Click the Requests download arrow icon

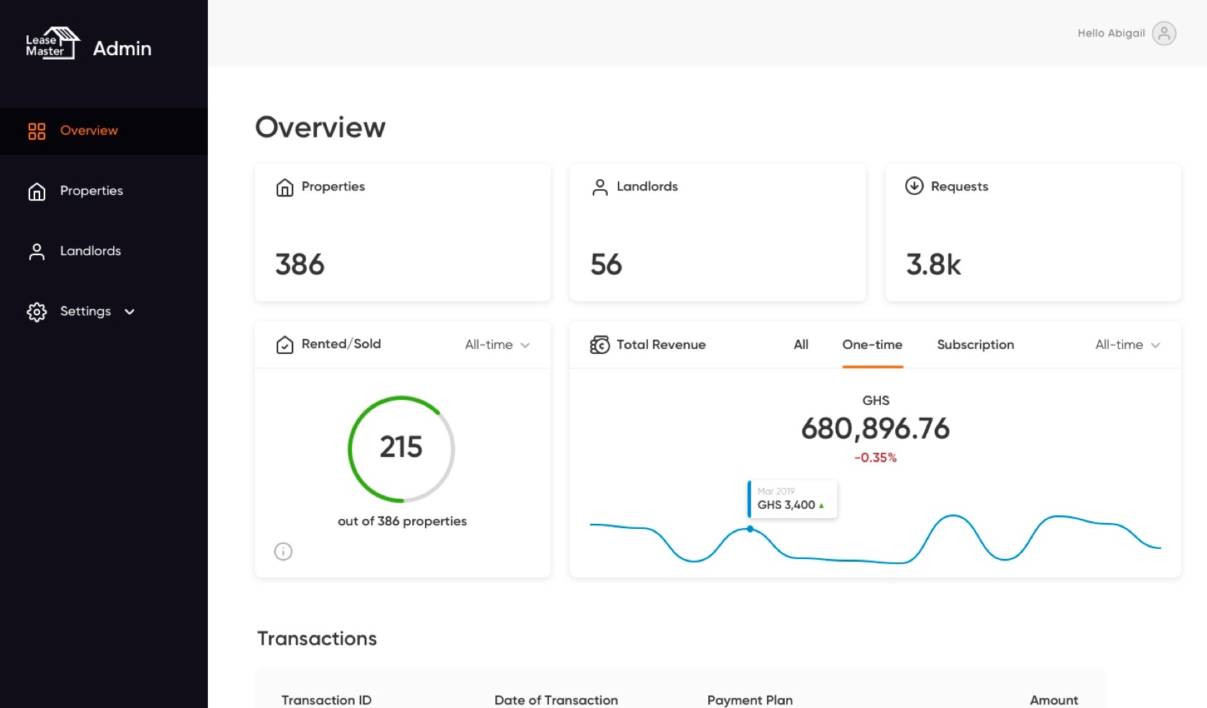914,186
